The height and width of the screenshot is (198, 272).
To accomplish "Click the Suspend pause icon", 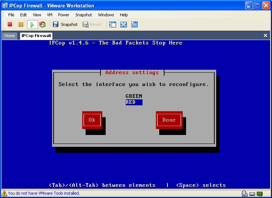I will coord(21,24).
